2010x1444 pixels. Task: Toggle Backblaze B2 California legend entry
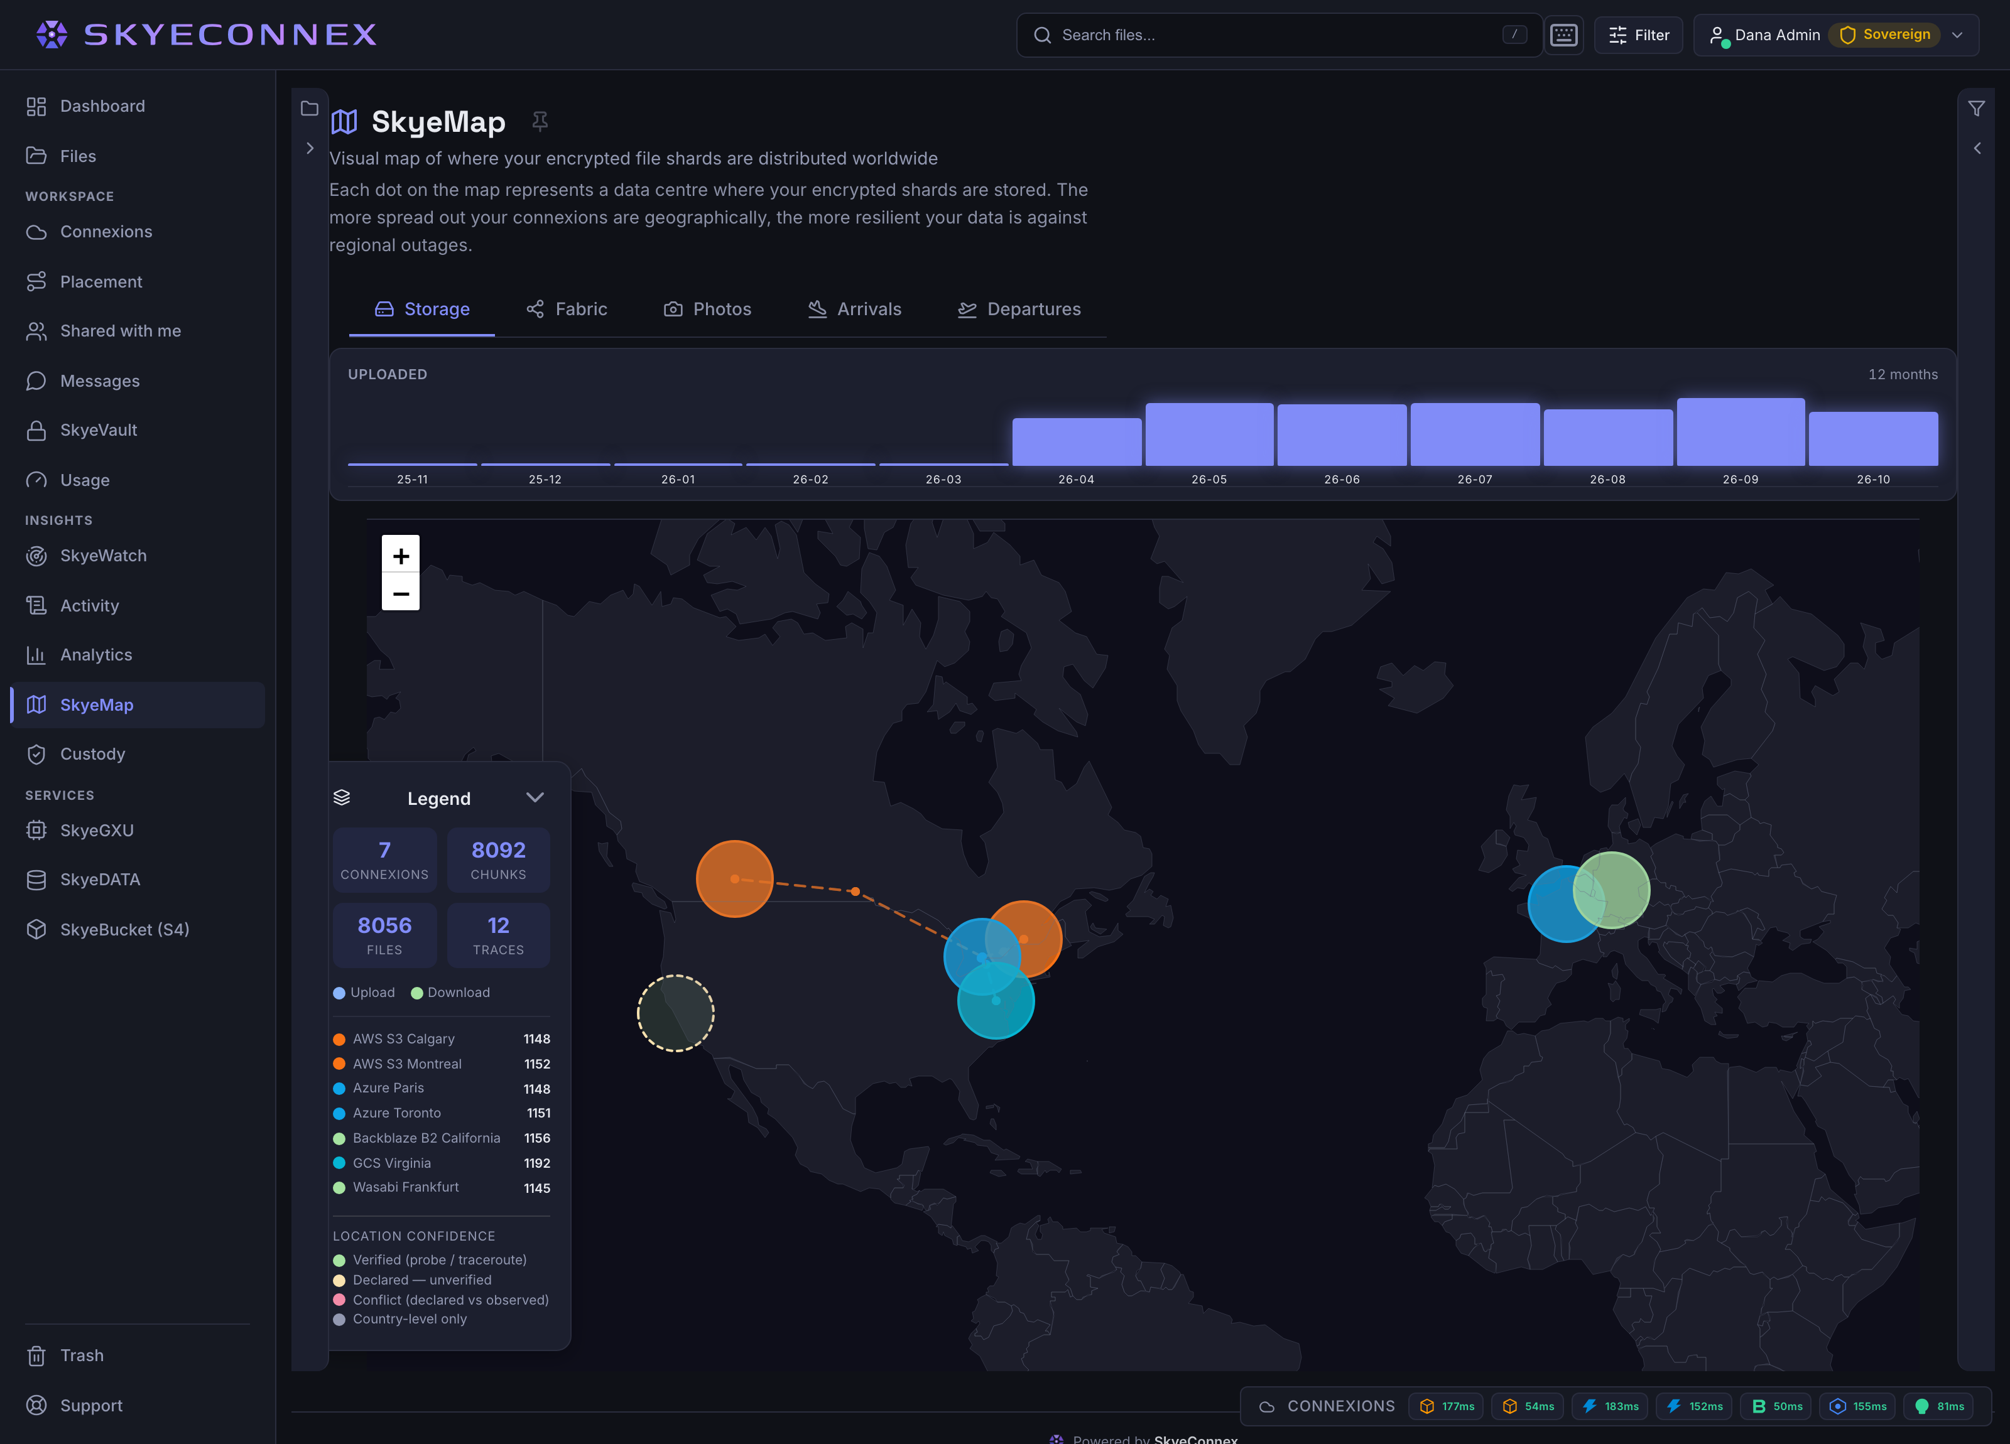442,1138
